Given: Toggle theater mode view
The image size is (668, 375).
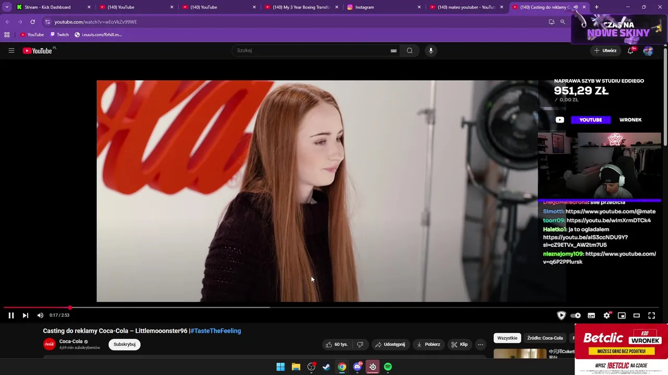Looking at the screenshot, I should [x=637, y=315].
